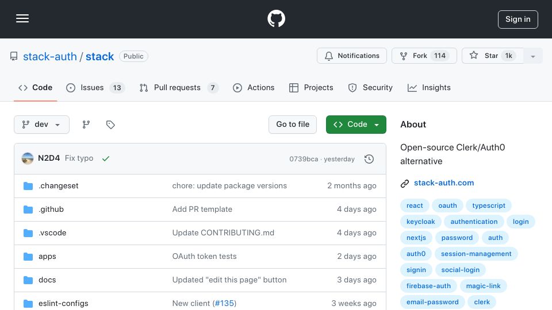Open 'chore: update package versions' commit

[229, 185]
